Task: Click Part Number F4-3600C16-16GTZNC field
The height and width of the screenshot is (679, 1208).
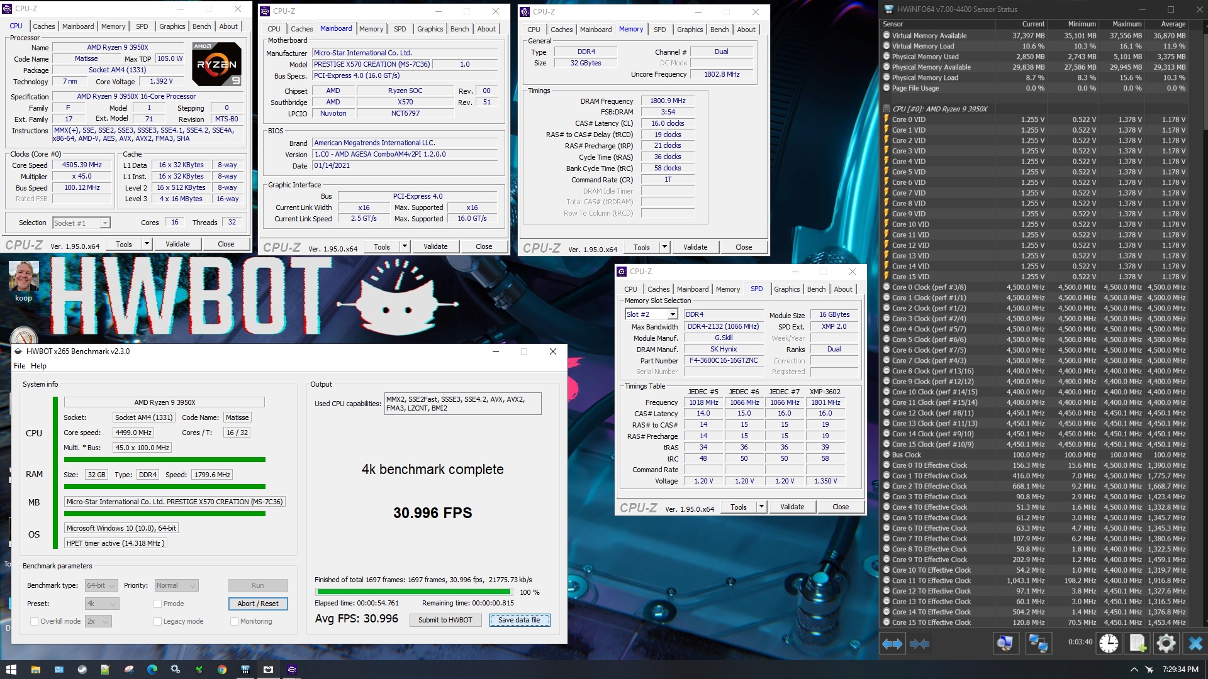Action: (x=724, y=360)
